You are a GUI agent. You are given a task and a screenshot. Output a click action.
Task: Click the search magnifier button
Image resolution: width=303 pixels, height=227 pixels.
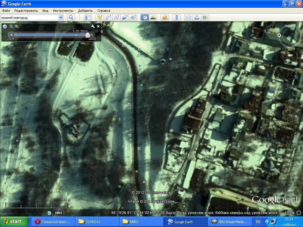coord(71,17)
